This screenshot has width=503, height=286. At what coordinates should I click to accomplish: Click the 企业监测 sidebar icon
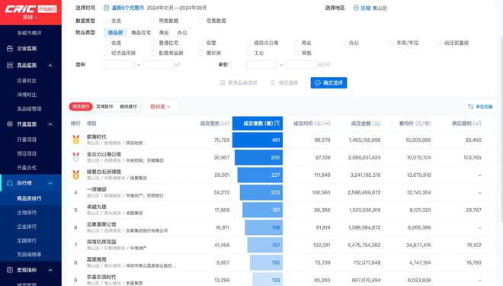click(x=10, y=49)
